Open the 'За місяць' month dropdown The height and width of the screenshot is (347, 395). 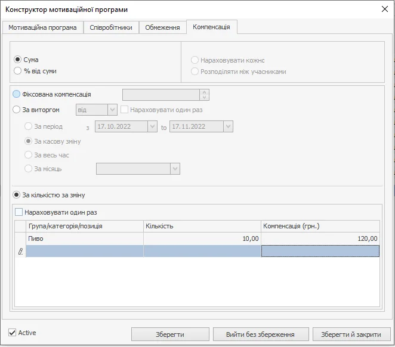(174, 169)
